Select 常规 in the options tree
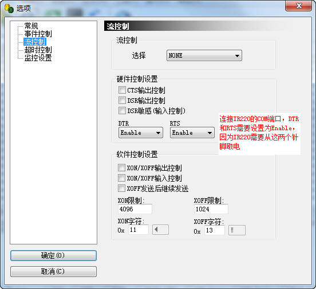 [x=31, y=26]
